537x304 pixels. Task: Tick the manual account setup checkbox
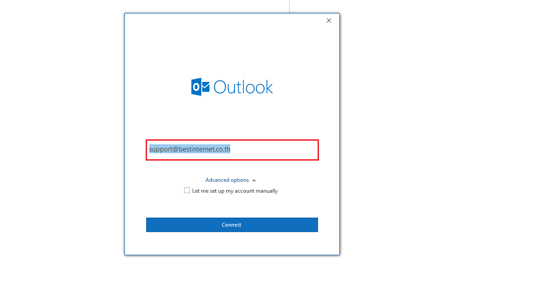[187, 190]
